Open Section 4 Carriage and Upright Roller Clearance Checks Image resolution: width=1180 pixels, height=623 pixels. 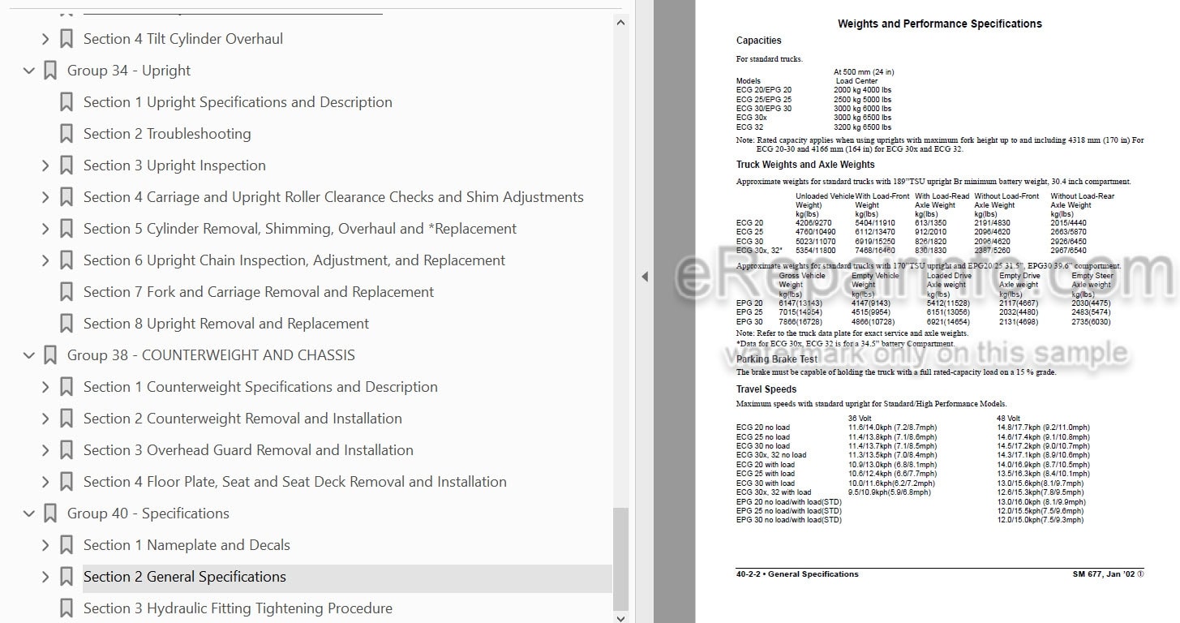coord(333,197)
